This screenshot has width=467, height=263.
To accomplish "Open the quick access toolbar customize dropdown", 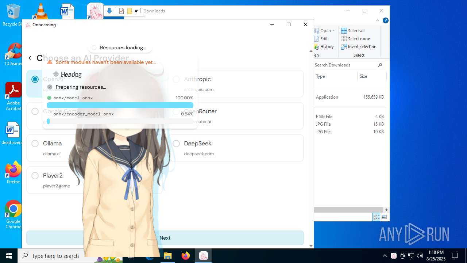I will (x=136, y=11).
